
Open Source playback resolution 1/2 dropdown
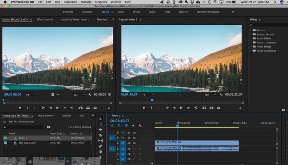click(79, 95)
